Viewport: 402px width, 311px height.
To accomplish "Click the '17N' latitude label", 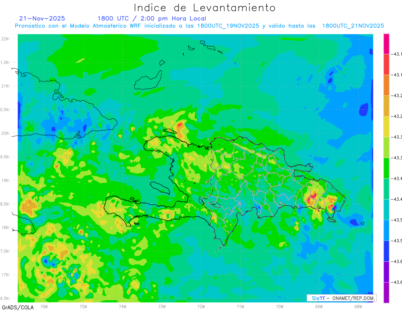I will click(5, 275).
